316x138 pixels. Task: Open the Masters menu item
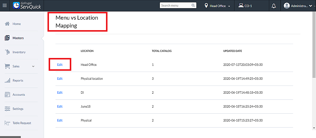tap(18, 38)
